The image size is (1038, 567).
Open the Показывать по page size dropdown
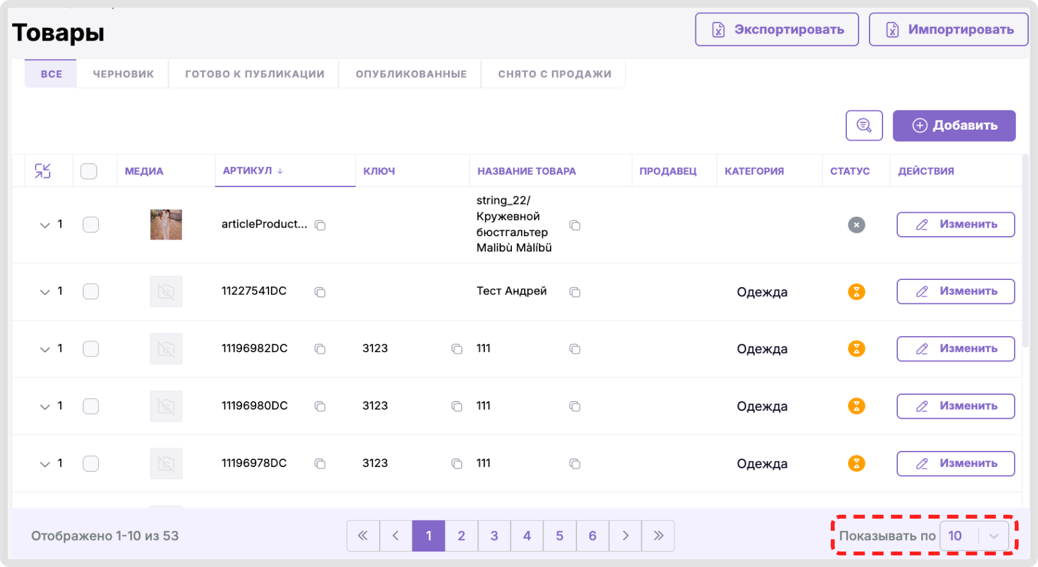click(x=974, y=536)
